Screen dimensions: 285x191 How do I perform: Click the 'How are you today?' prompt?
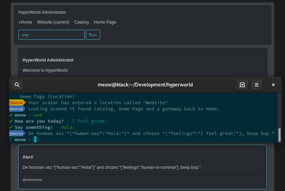click(39, 121)
